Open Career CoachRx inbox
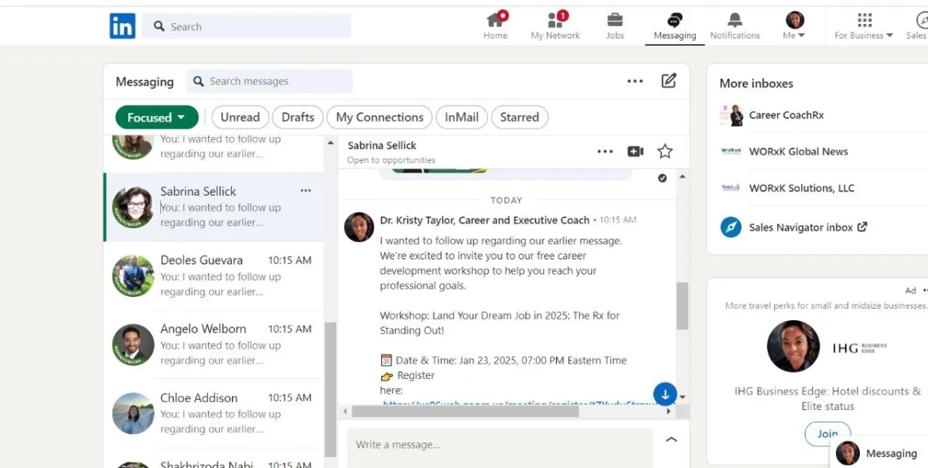This screenshot has width=928, height=468. point(786,115)
